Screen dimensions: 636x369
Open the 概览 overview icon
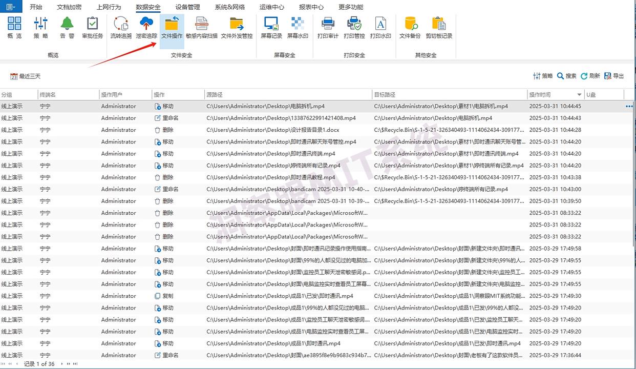click(14, 28)
